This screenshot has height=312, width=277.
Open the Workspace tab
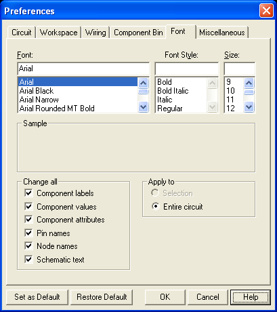[59, 33]
